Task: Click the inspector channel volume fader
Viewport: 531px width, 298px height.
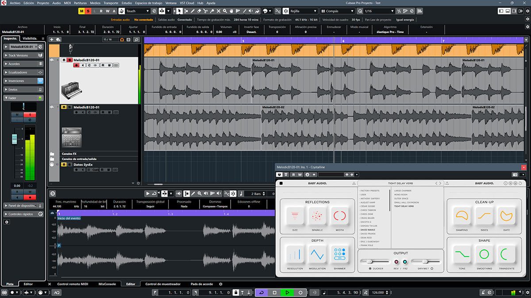Action: tap(14, 140)
